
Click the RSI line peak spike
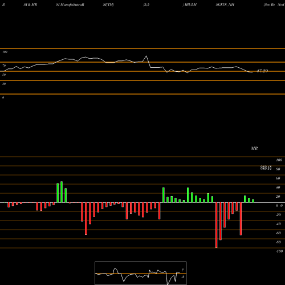pos(146,56)
